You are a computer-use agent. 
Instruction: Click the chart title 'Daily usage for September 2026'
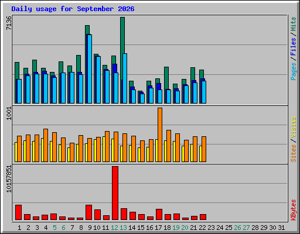pos(73,9)
